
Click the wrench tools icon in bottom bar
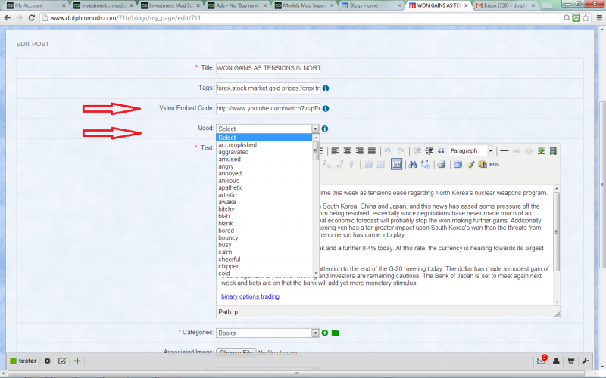(x=585, y=361)
